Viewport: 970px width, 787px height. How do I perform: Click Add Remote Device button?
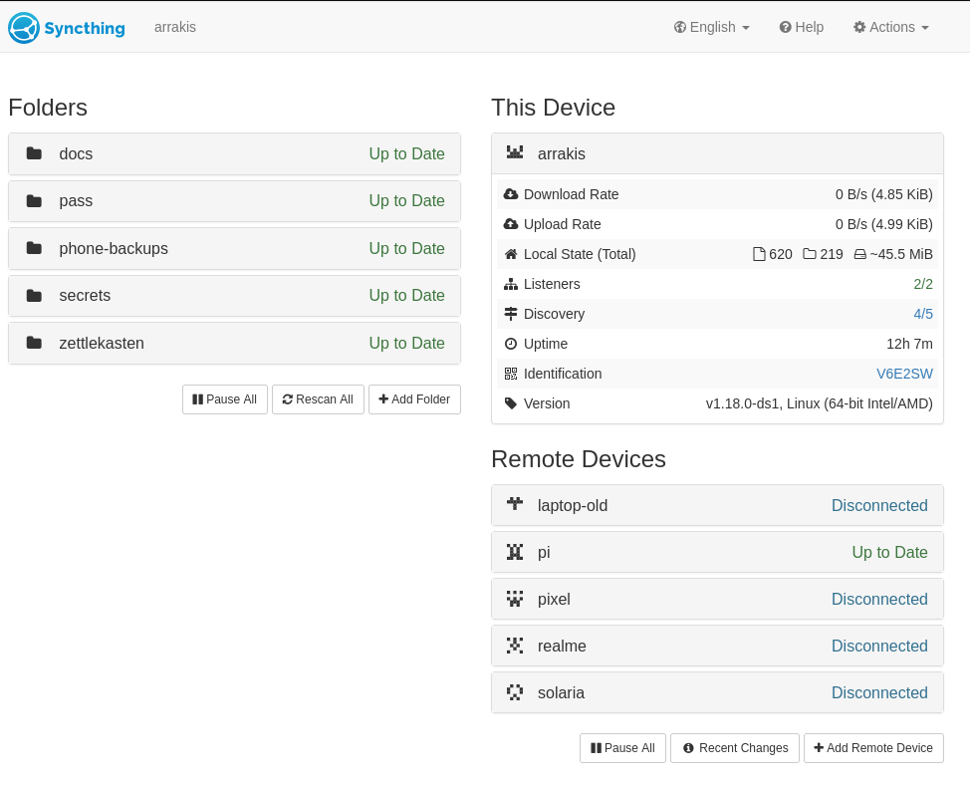[873, 748]
